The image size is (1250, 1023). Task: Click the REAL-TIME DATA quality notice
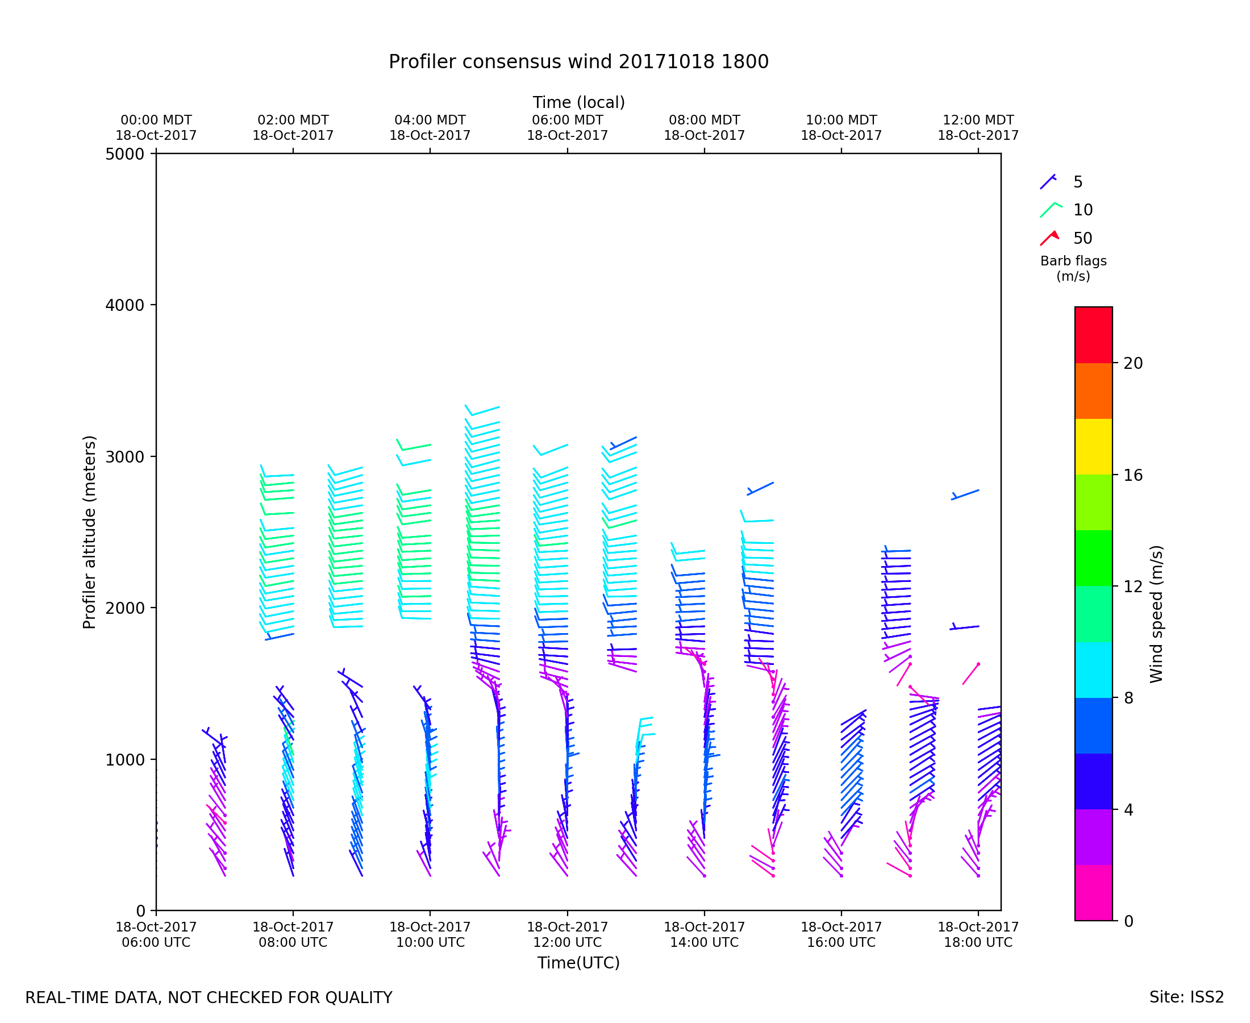(x=209, y=997)
